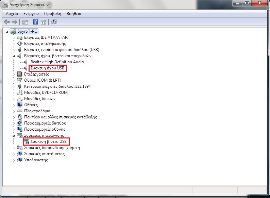Toggle the action pane toolbar icon
The height and width of the screenshot is (198, 270).
point(44,22)
